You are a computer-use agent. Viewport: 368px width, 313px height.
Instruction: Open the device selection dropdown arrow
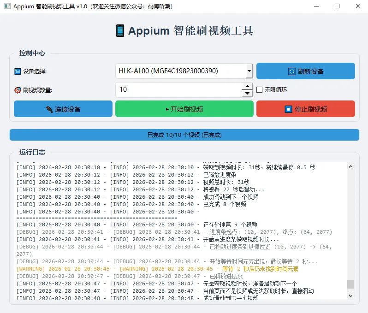pos(249,71)
